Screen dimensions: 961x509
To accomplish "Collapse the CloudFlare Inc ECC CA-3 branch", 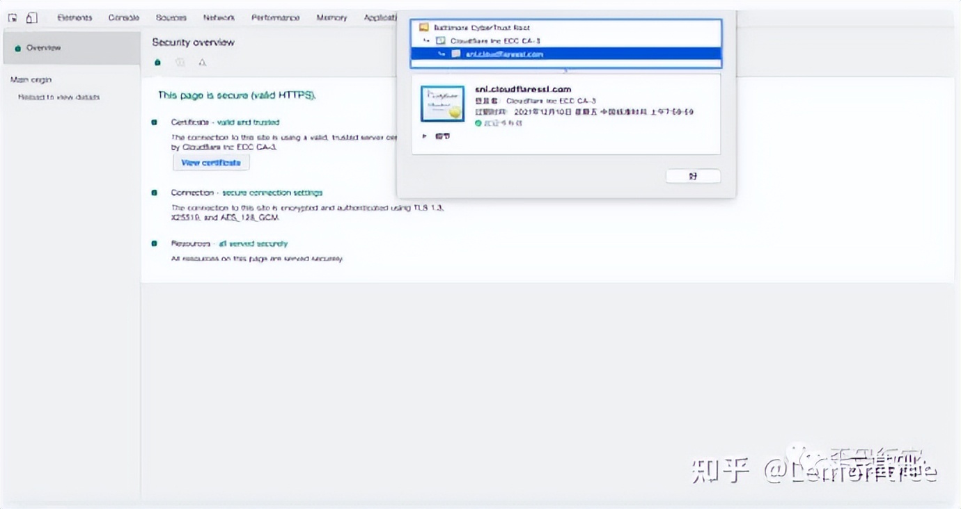I will (x=425, y=40).
